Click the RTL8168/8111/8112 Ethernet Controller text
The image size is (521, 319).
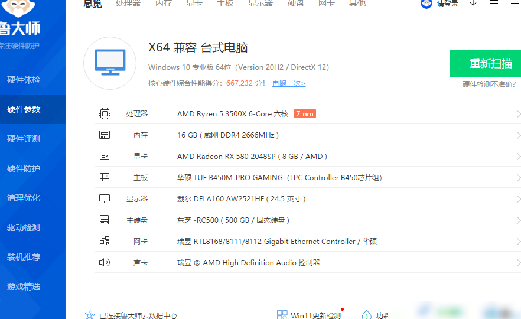tap(277, 242)
